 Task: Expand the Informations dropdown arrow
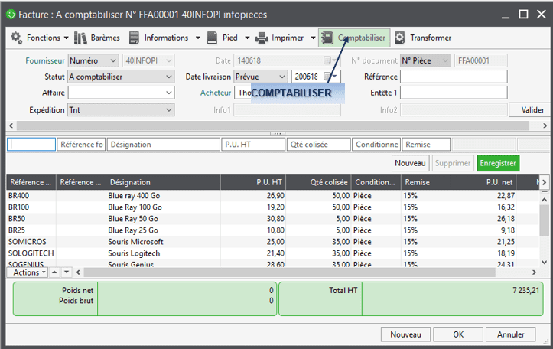(198, 38)
